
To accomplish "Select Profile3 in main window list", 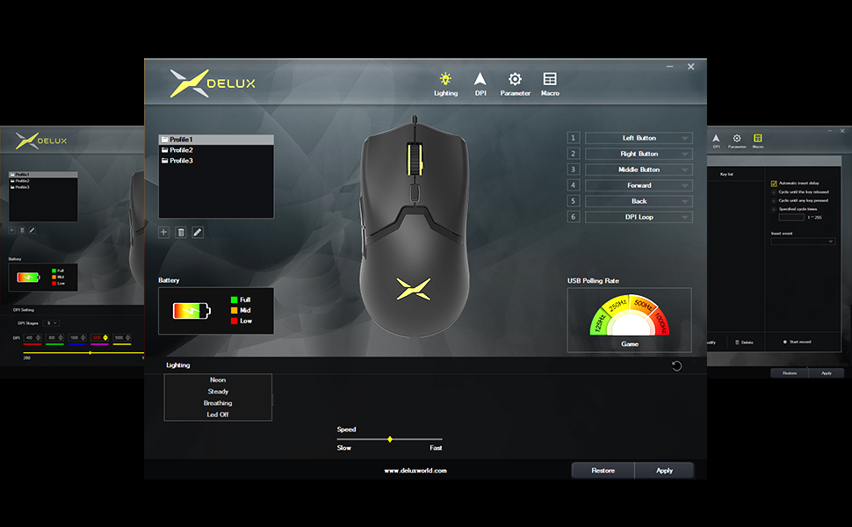I will click(x=216, y=161).
